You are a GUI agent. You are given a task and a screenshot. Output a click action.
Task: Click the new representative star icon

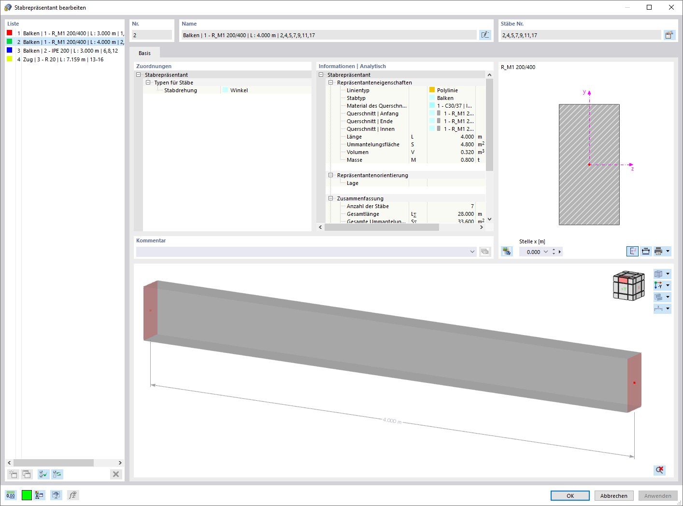[13, 474]
